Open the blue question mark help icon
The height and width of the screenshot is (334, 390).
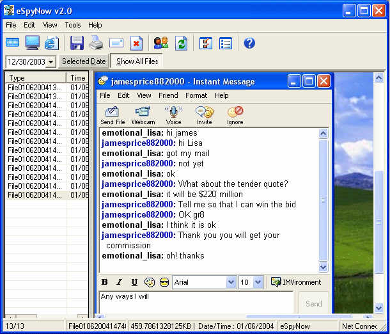tap(249, 43)
